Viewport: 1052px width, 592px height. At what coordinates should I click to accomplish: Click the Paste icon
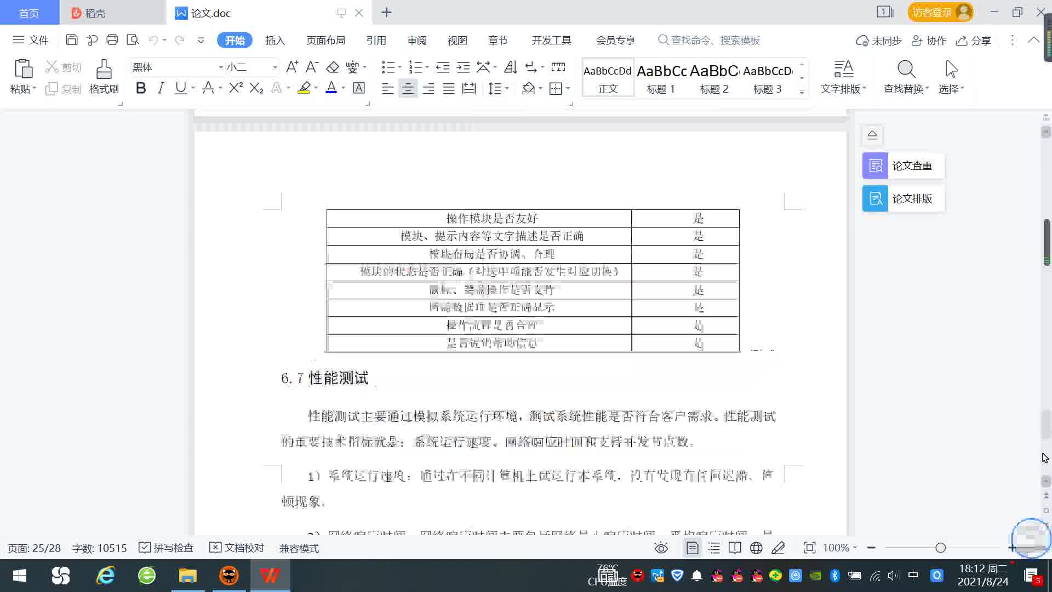tap(23, 70)
